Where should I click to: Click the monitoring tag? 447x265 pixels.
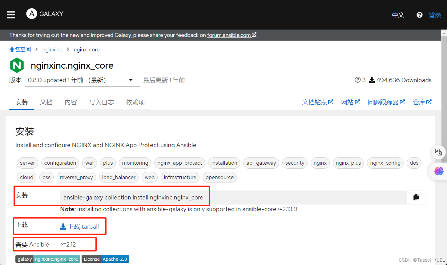(x=135, y=163)
